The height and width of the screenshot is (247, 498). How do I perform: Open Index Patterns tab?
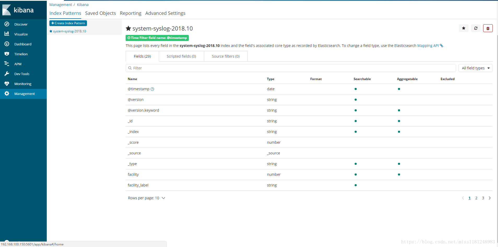pyautogui.click(x=65, y=13)
